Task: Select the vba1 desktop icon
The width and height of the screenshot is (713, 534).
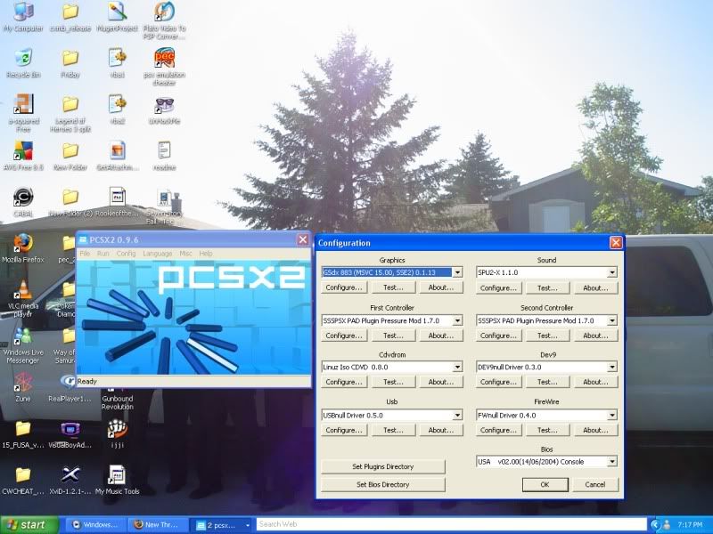Action: click(117, 63)
